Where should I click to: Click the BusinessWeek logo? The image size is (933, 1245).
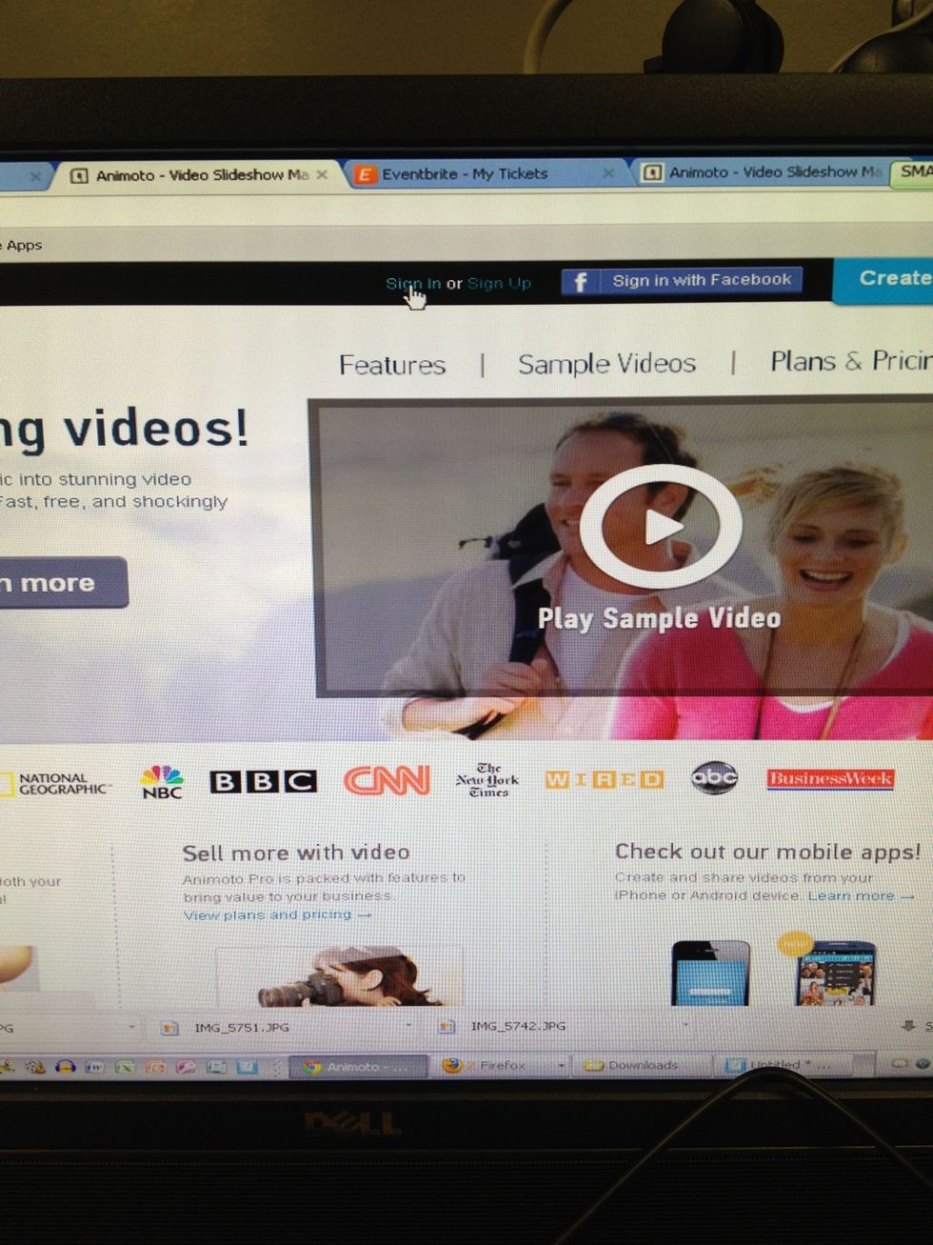pos(830,778)
